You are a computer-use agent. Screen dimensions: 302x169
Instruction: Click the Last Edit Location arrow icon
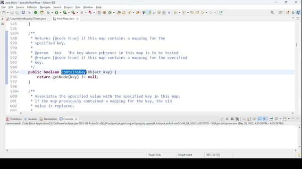tap(192, 13)
